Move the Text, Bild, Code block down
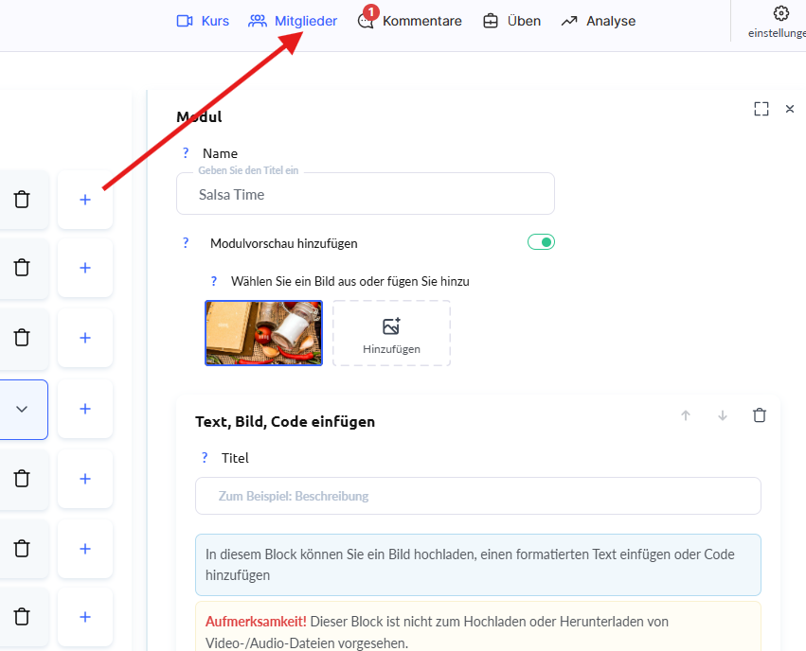 click(723, 415)
